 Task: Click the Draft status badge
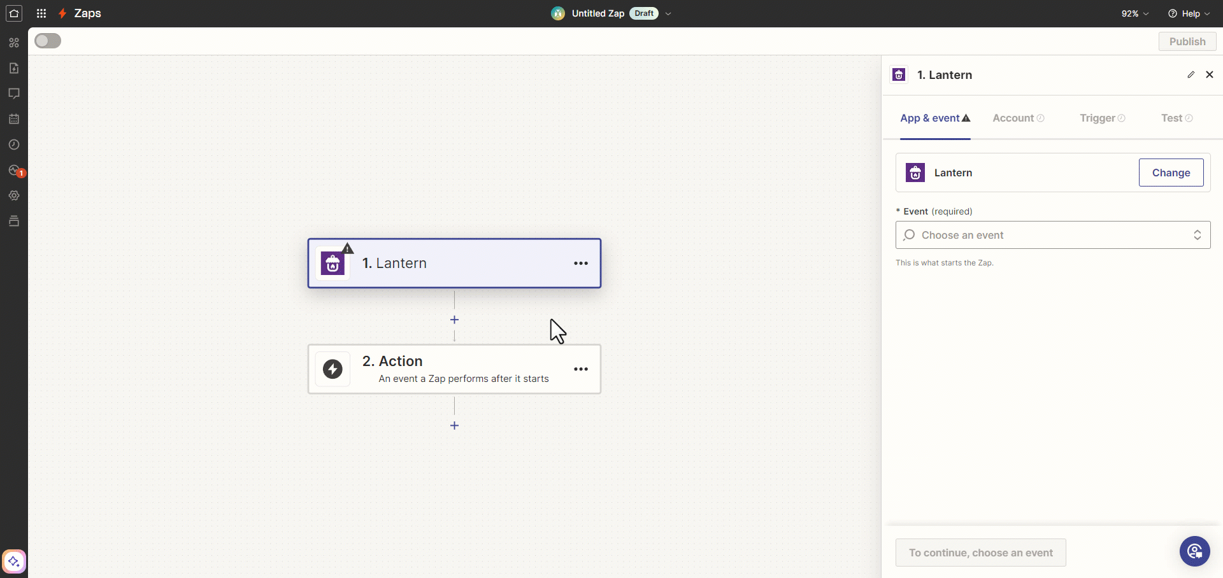644,13
